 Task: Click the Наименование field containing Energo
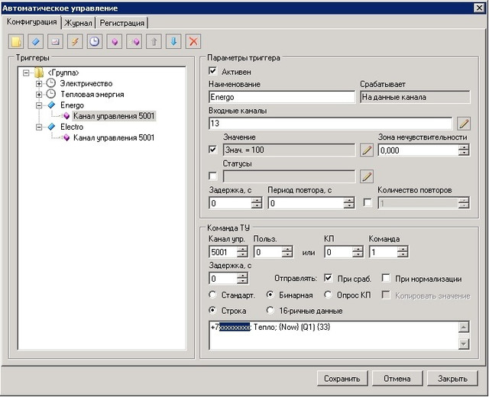pyautogui.click(x=282, y=97)
